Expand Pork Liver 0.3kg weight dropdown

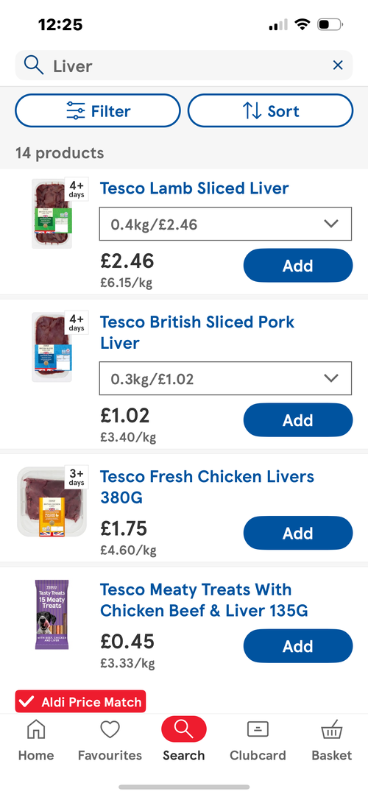225,378
